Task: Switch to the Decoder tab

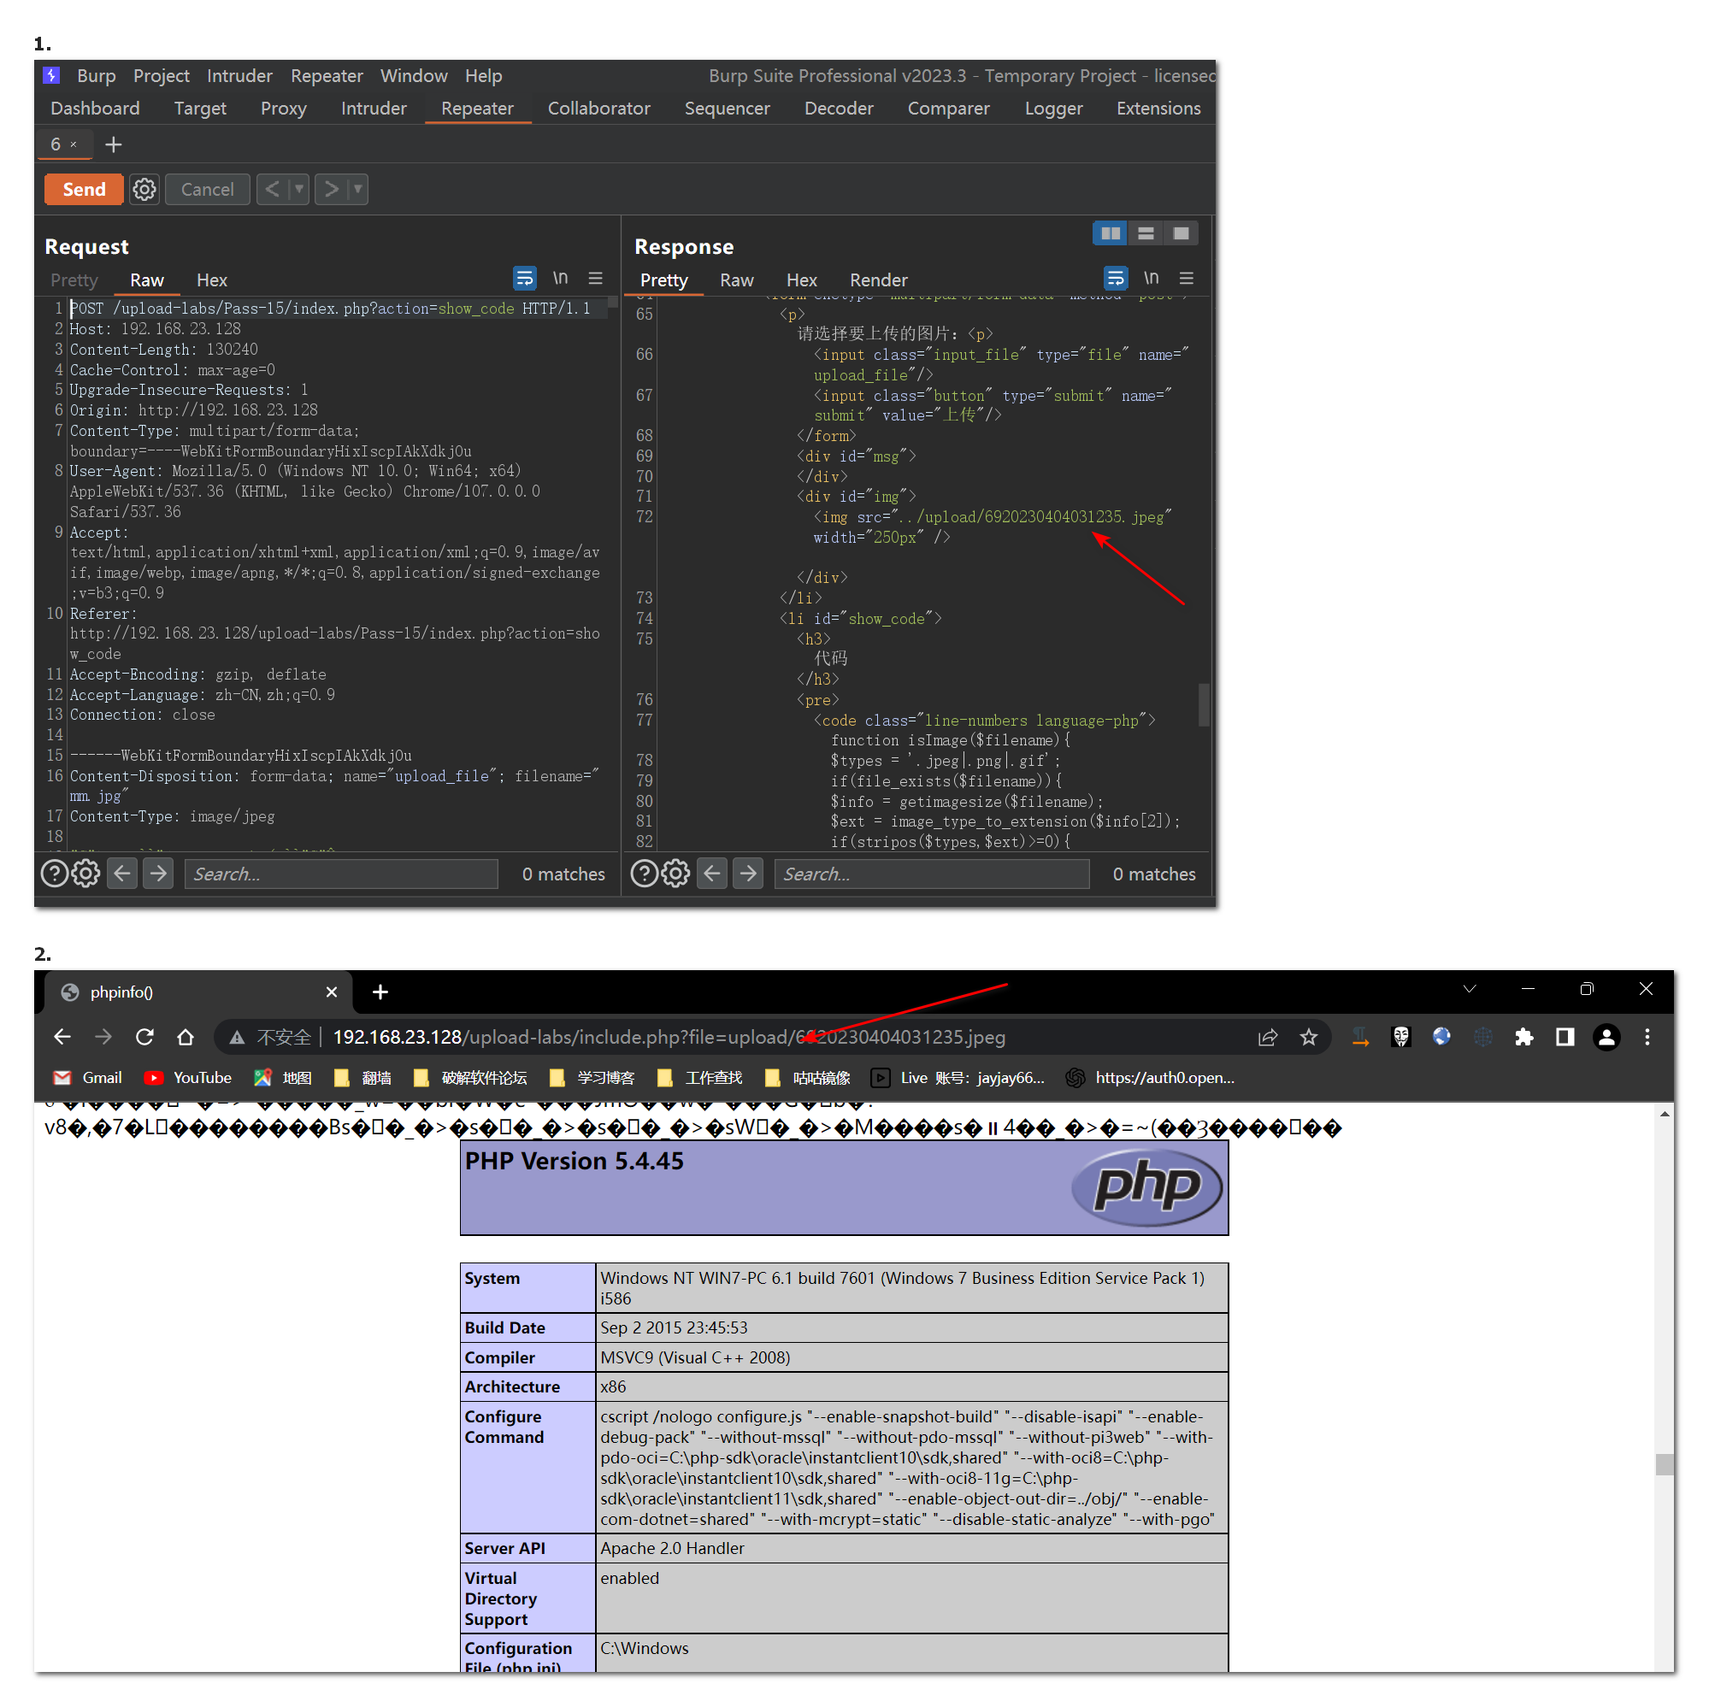Action: pyautogui.click(x=839, y=109)
